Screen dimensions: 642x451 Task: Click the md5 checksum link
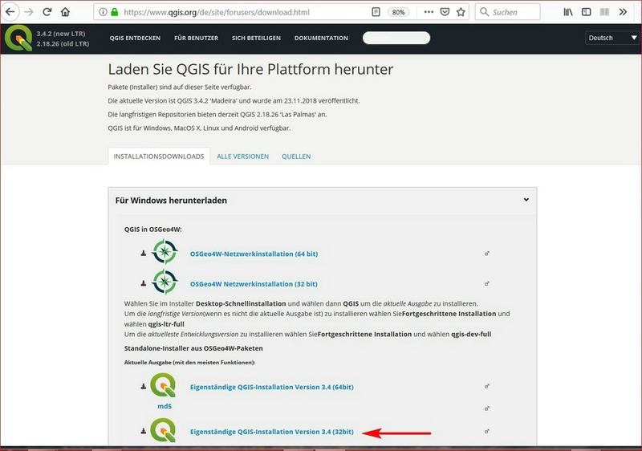[165, 406]
